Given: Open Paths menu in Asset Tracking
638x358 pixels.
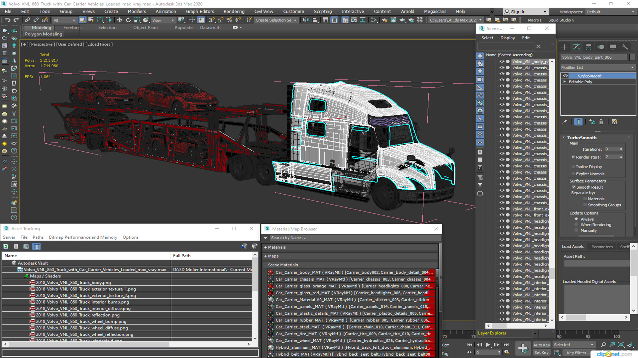Looking at the screenshot, I should (x=38, y=237).
